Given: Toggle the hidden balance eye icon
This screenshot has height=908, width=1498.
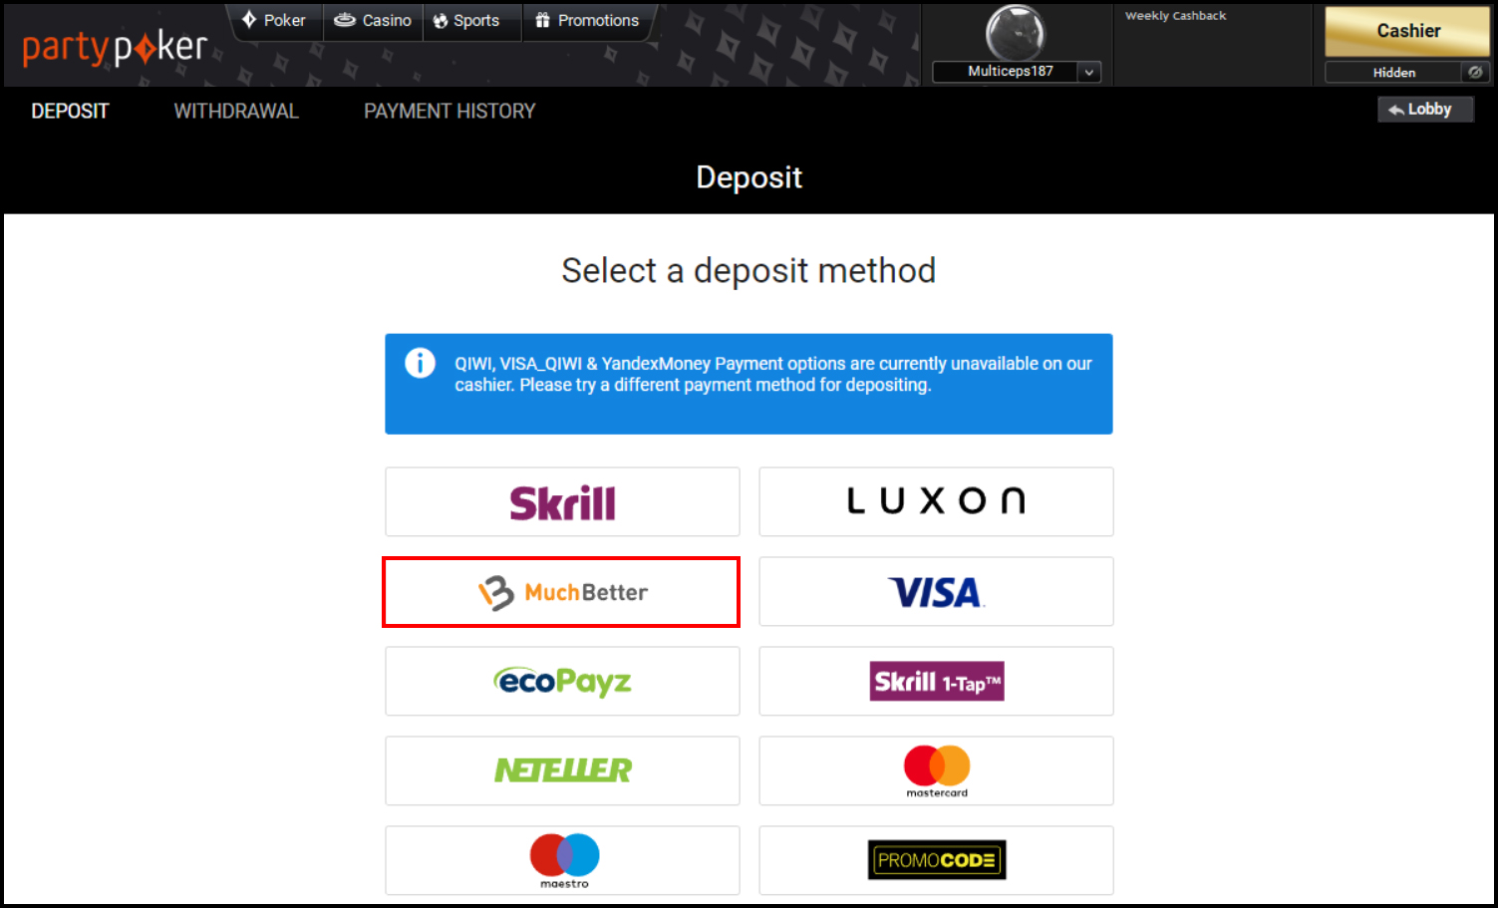Looking at the screenshot, I should click(x=1475, y=72).
